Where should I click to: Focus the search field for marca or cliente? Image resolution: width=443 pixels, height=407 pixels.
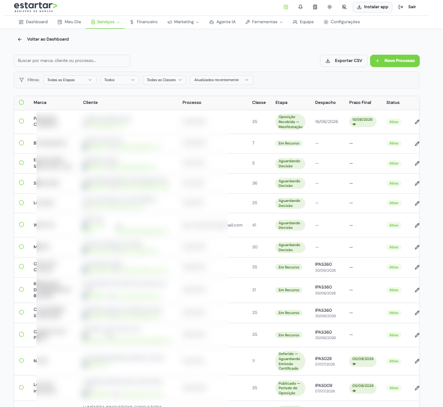(72, 61)
